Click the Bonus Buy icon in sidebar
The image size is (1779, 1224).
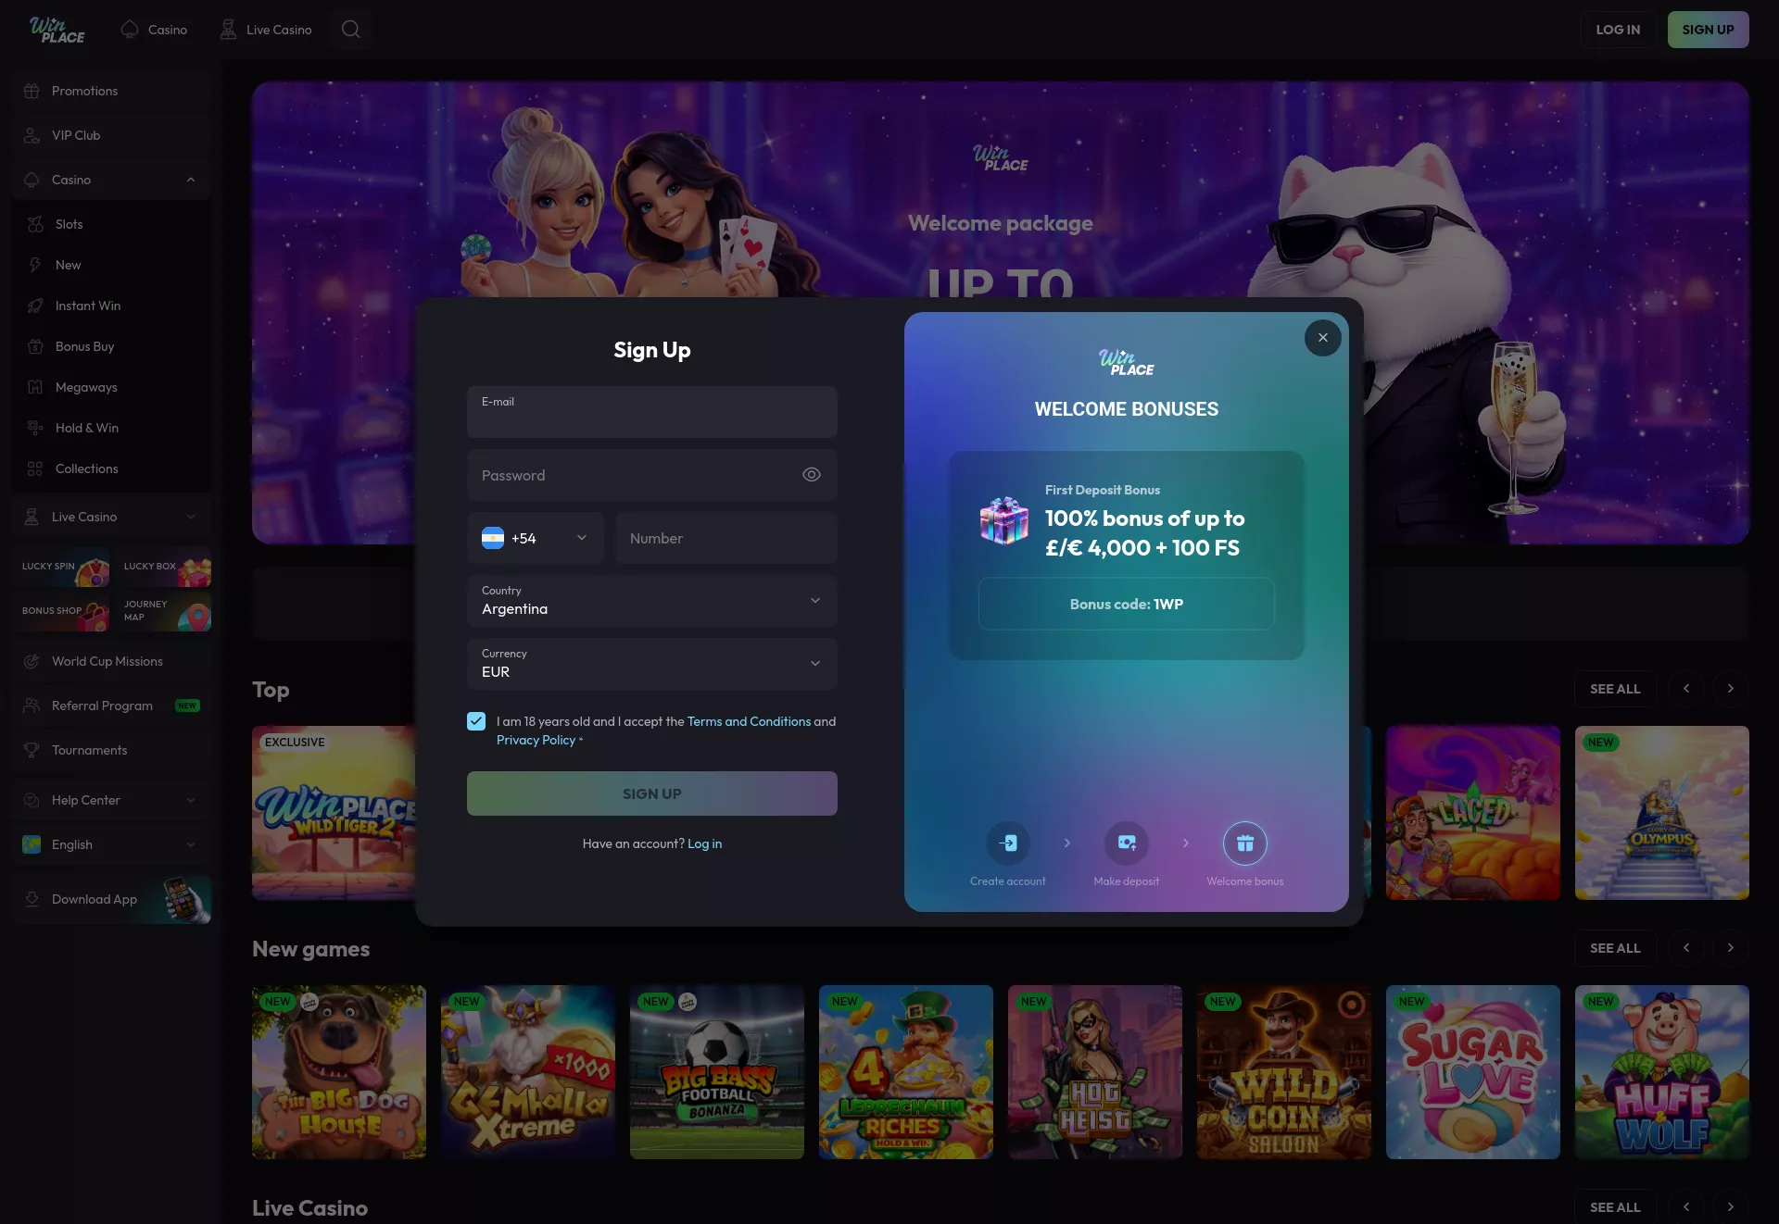pos(35,346)
